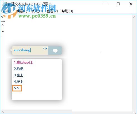Open the 格式(O) menu
The width and height of the screenshot is (137, 114).
coord(37,11)
